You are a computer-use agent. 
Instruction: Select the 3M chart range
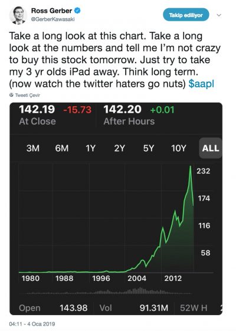pos(33,148)
